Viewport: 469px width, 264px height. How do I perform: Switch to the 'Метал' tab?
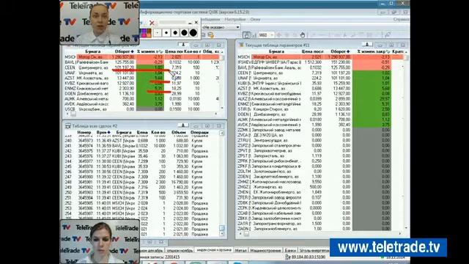241,250
